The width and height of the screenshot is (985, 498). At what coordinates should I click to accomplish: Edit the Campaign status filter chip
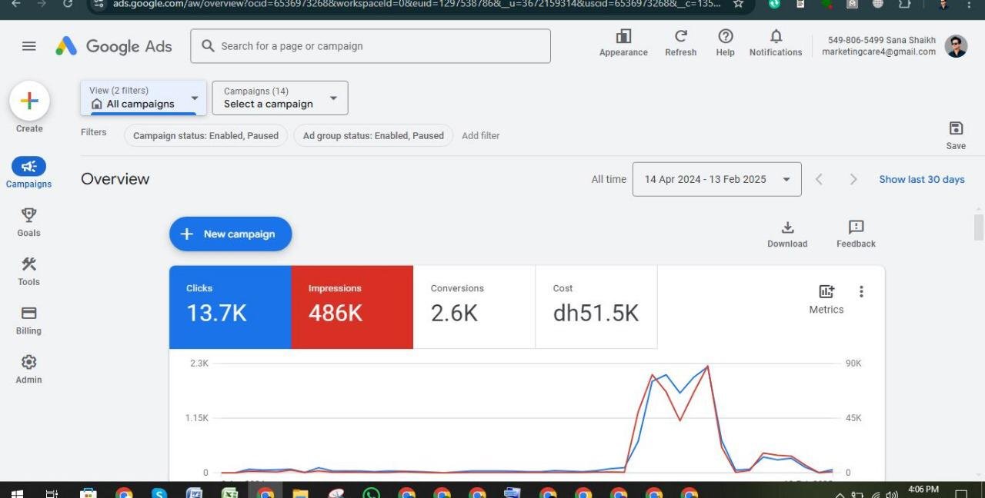tap(205, 136)
